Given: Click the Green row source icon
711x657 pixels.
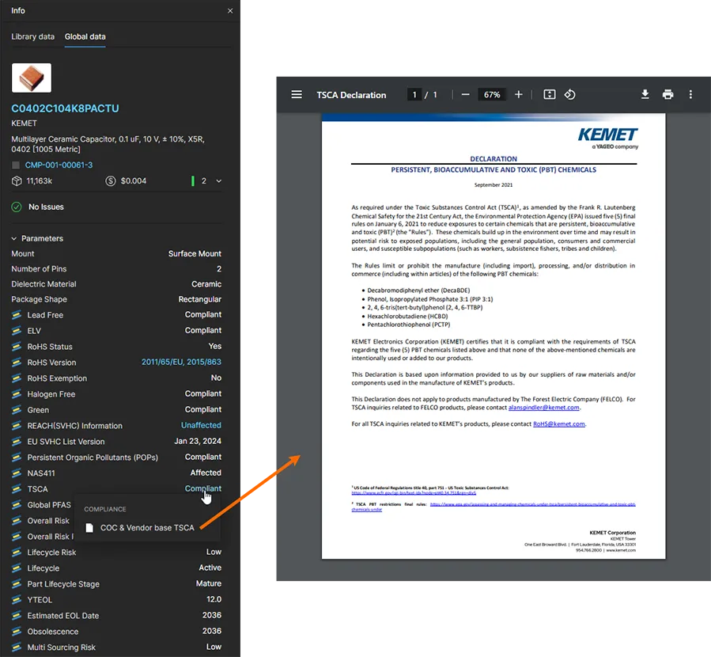Looking at the screenshot, I should click(x=17, y=410).
